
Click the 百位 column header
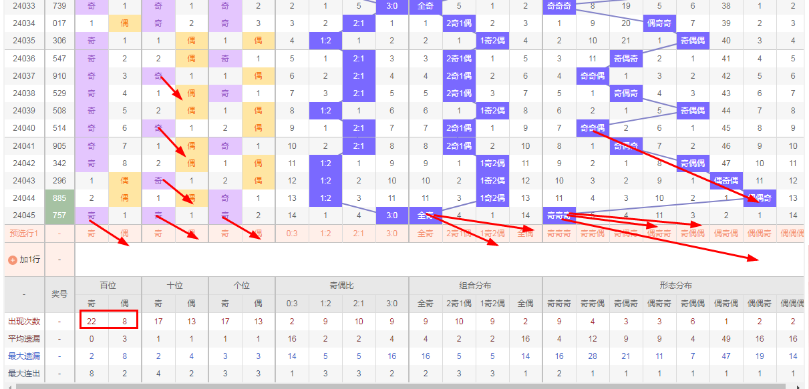point(108,286)
